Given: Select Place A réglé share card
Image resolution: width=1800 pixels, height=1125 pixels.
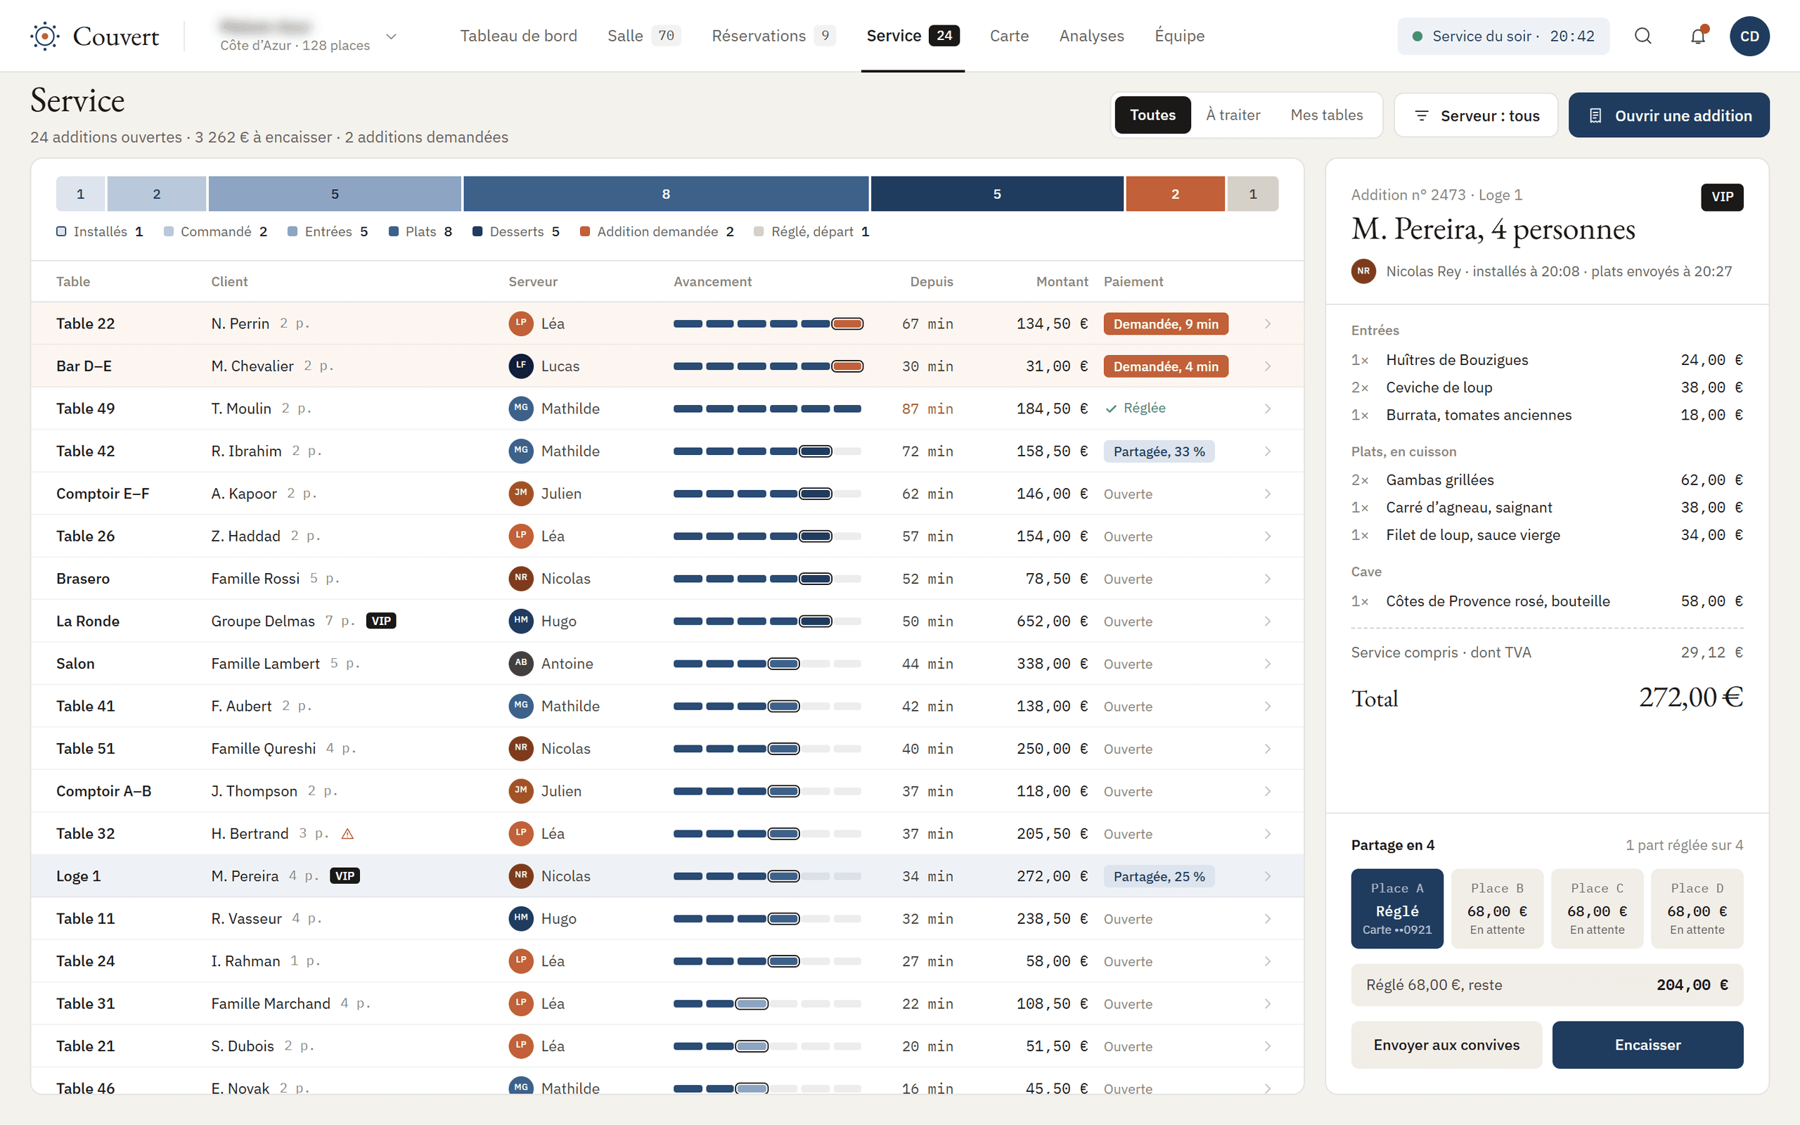Looking at the screenshot, I should click(x=1397, y=908).
